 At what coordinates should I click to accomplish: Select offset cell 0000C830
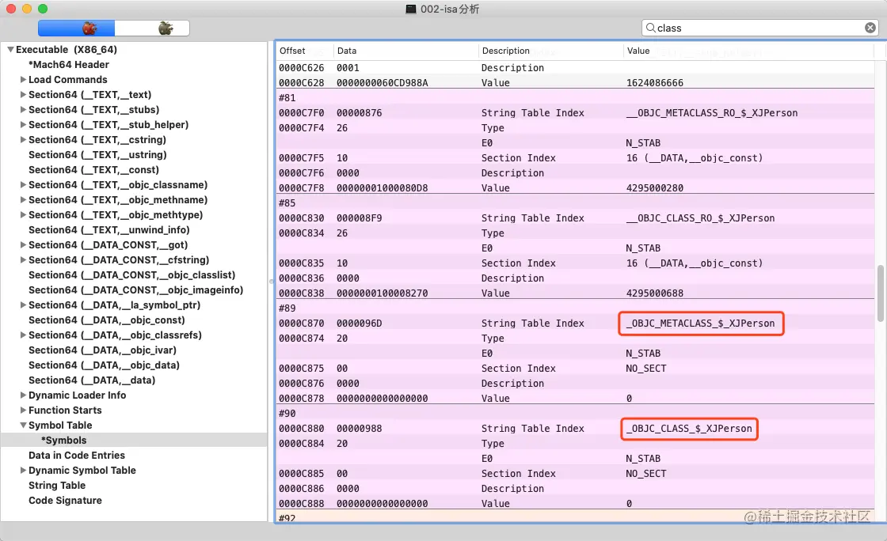point(302,218)
